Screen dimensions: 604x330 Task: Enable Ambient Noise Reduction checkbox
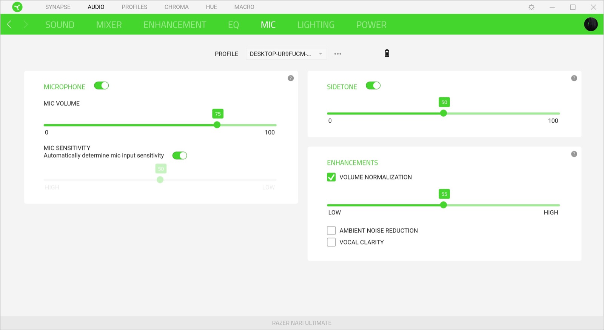pos(331,230)
